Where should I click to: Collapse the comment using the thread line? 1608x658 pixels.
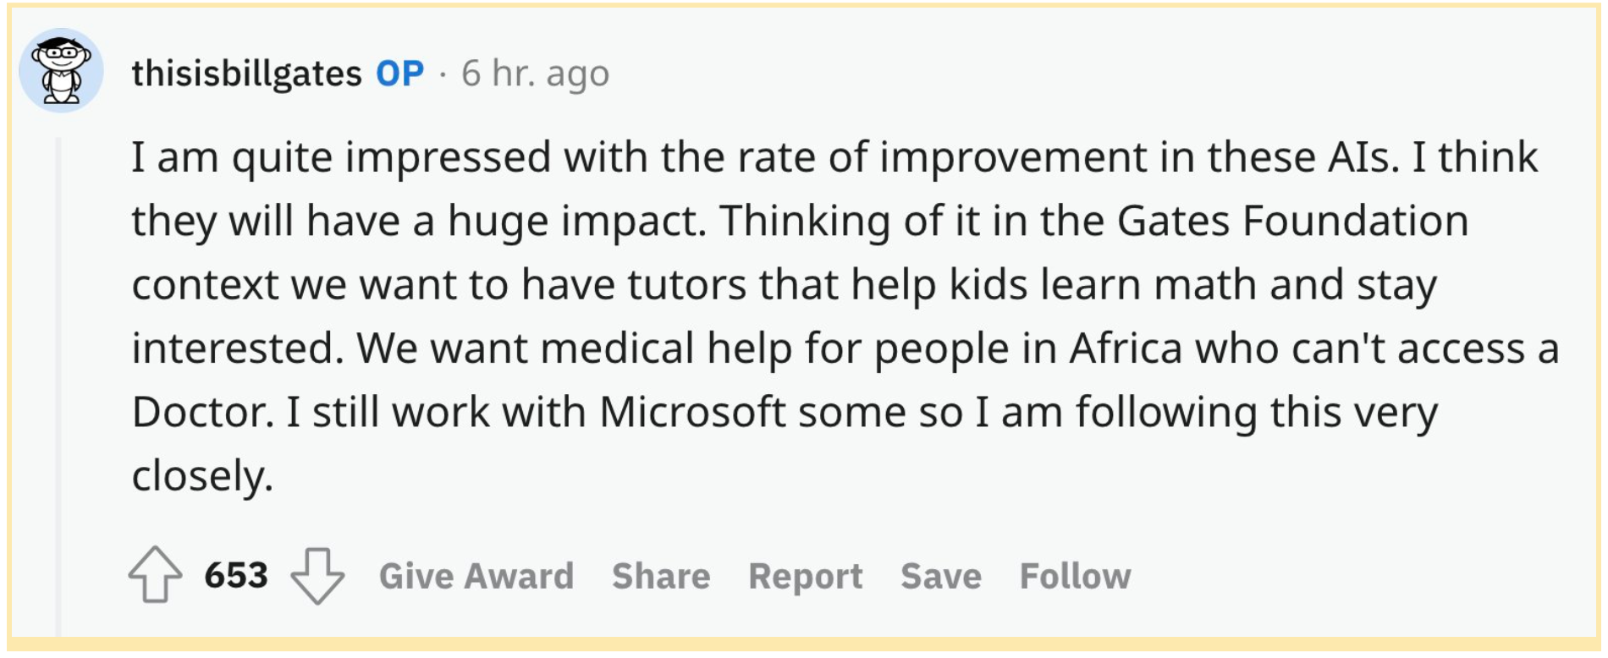coord(58,381)
